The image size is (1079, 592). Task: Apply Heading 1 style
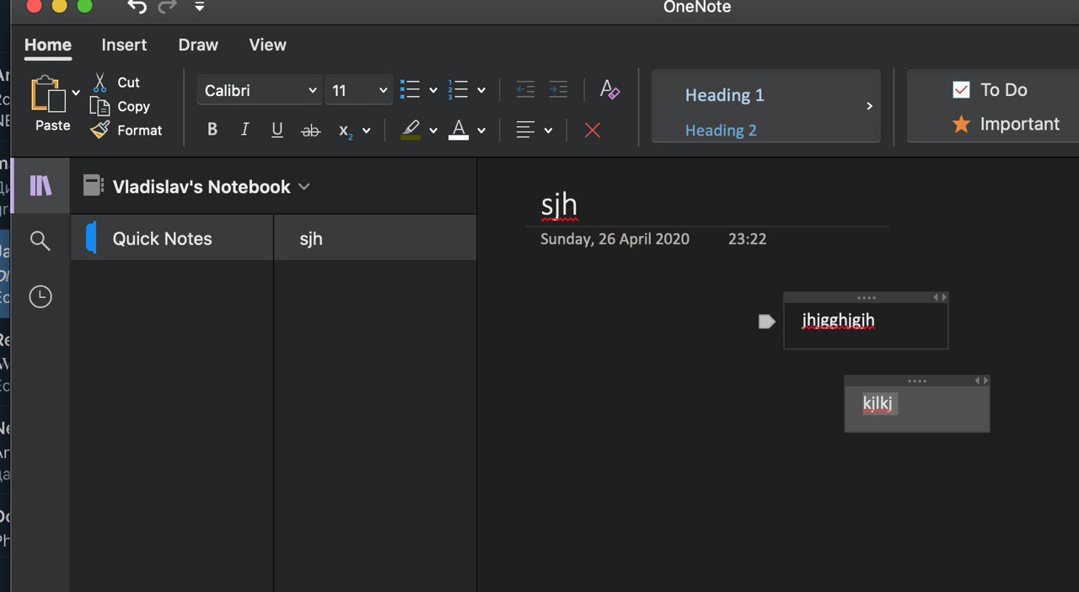click(724, 95)
